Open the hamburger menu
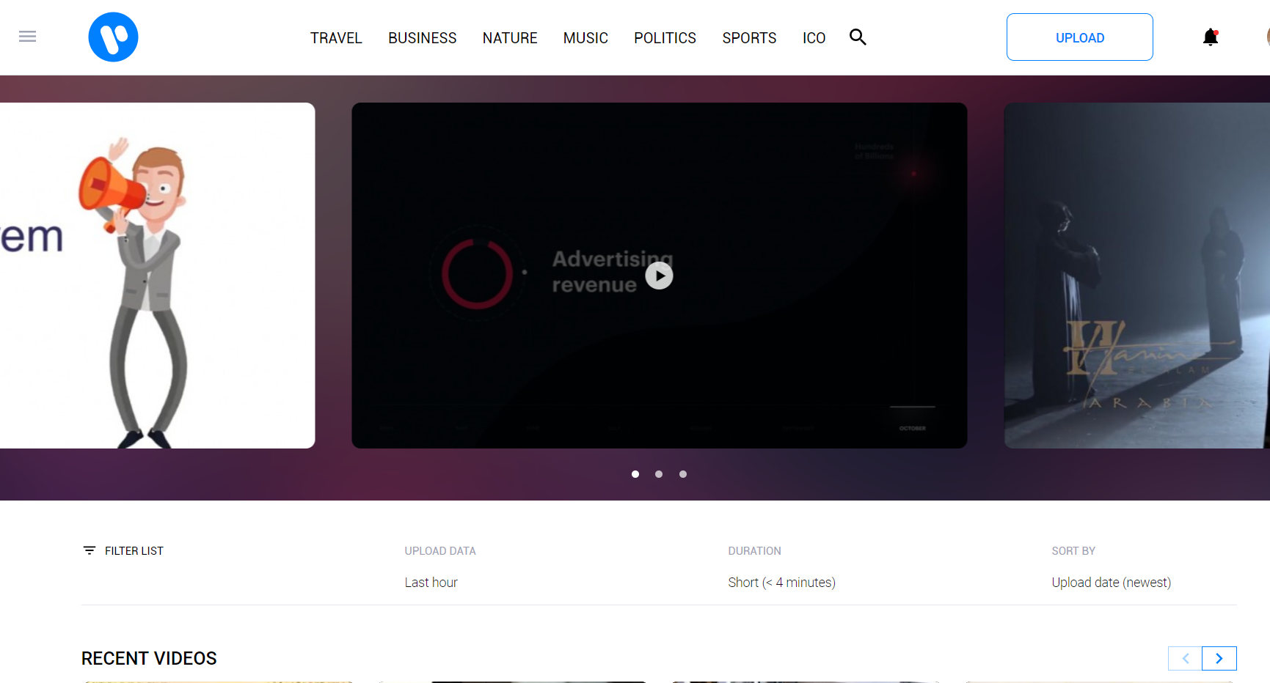This screenshot has width=1270, height=683. pos(27,37)
